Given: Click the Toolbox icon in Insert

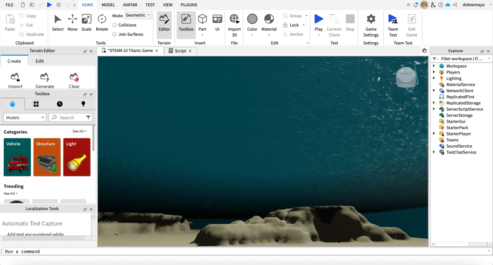Looking at the screenshot, I should pos(186,22).
